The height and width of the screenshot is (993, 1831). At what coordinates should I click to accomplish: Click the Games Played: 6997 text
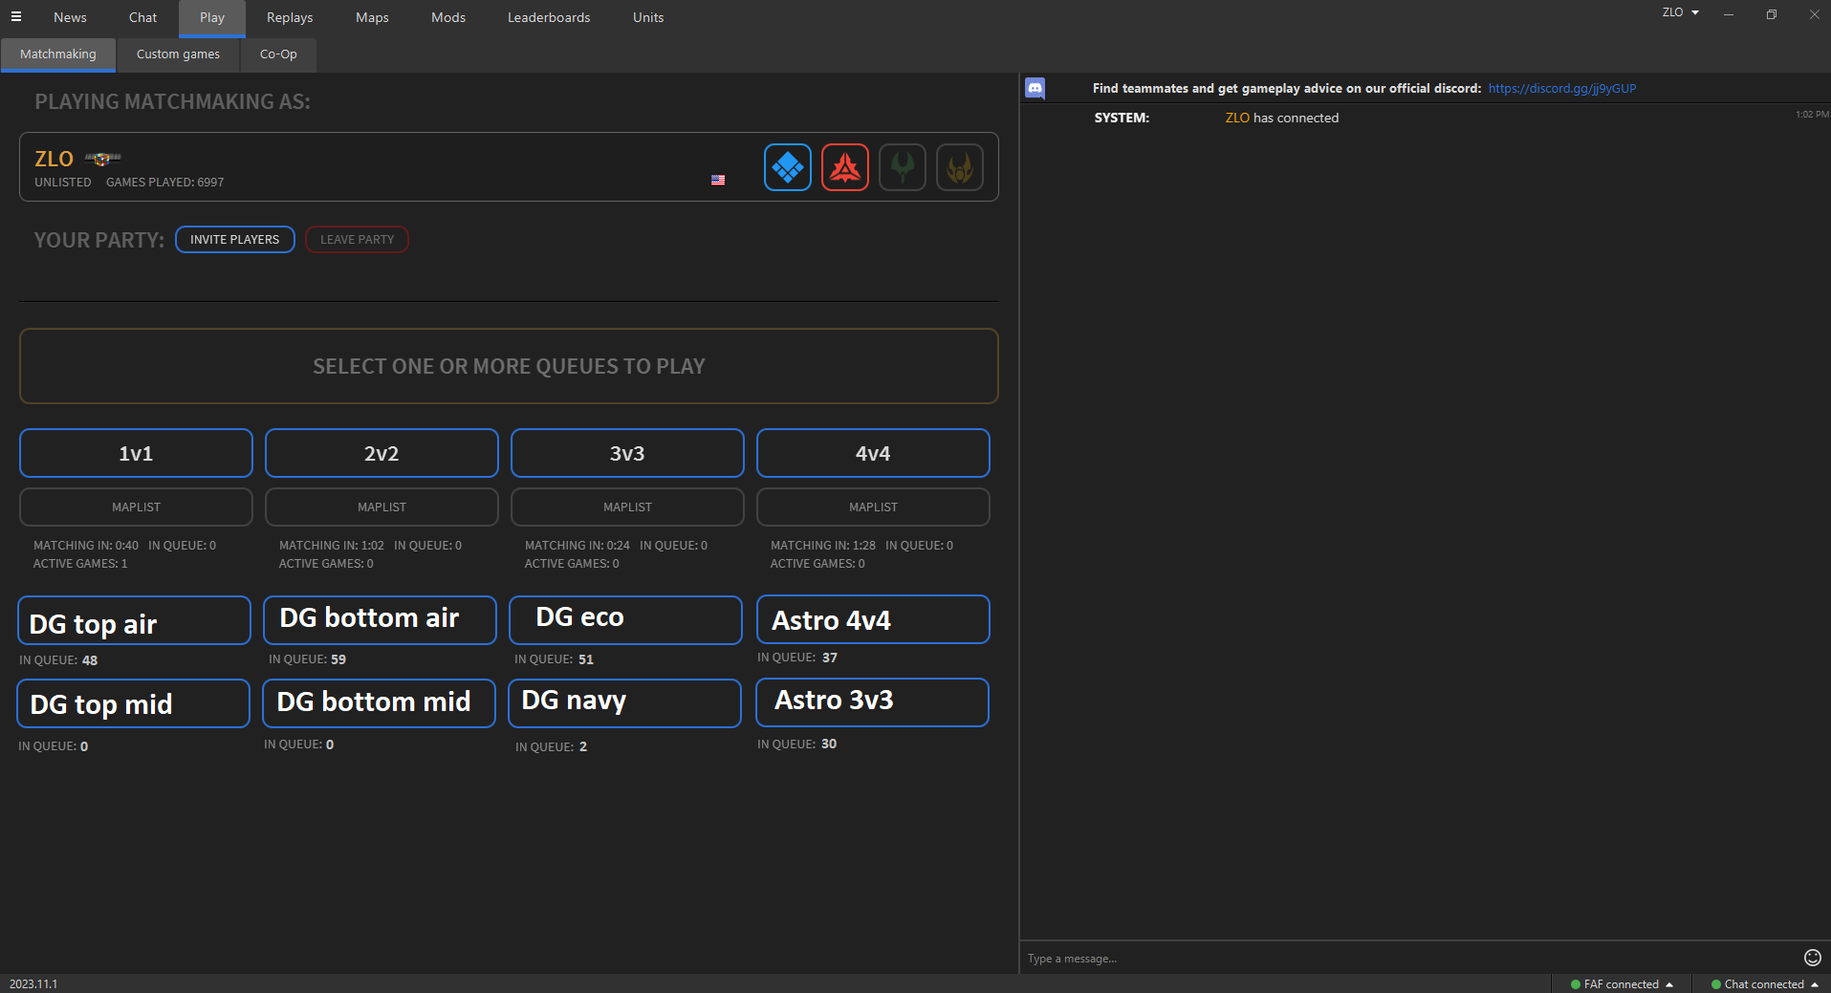(164, 183)
